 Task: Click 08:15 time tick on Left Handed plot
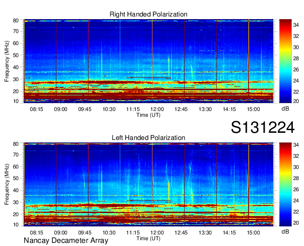tap(37, 233)
